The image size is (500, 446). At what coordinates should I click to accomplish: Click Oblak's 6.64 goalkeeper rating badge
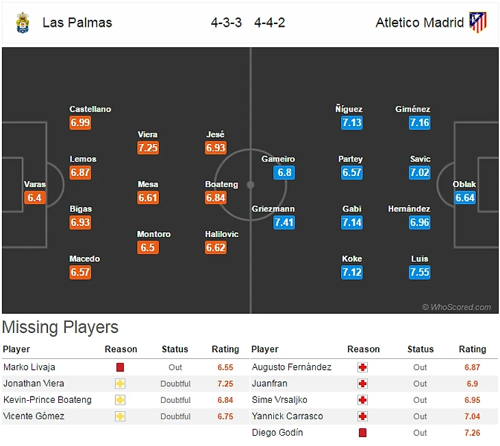(x=465, y=198)
